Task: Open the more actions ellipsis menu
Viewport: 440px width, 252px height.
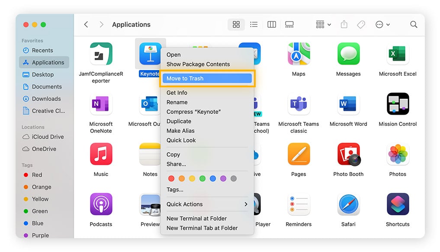Action: pyautogui.click(x=381, y=25)
